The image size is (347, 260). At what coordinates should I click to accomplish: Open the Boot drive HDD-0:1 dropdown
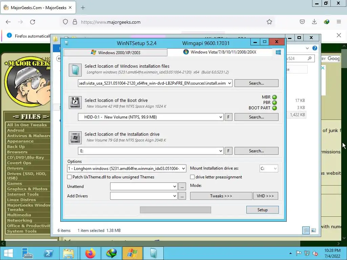coord(220,117)
